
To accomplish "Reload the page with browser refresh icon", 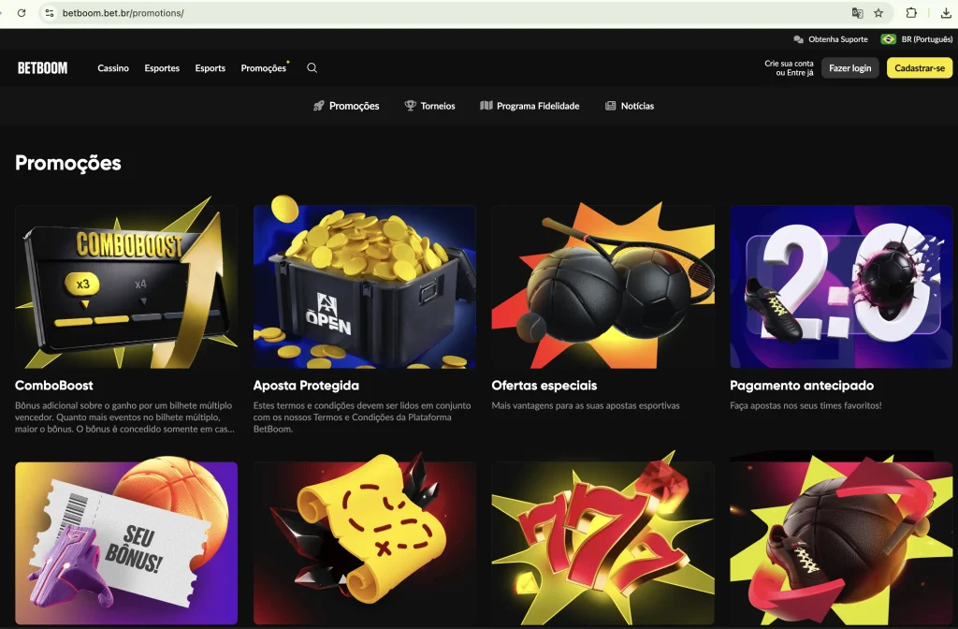I will 22,13.
